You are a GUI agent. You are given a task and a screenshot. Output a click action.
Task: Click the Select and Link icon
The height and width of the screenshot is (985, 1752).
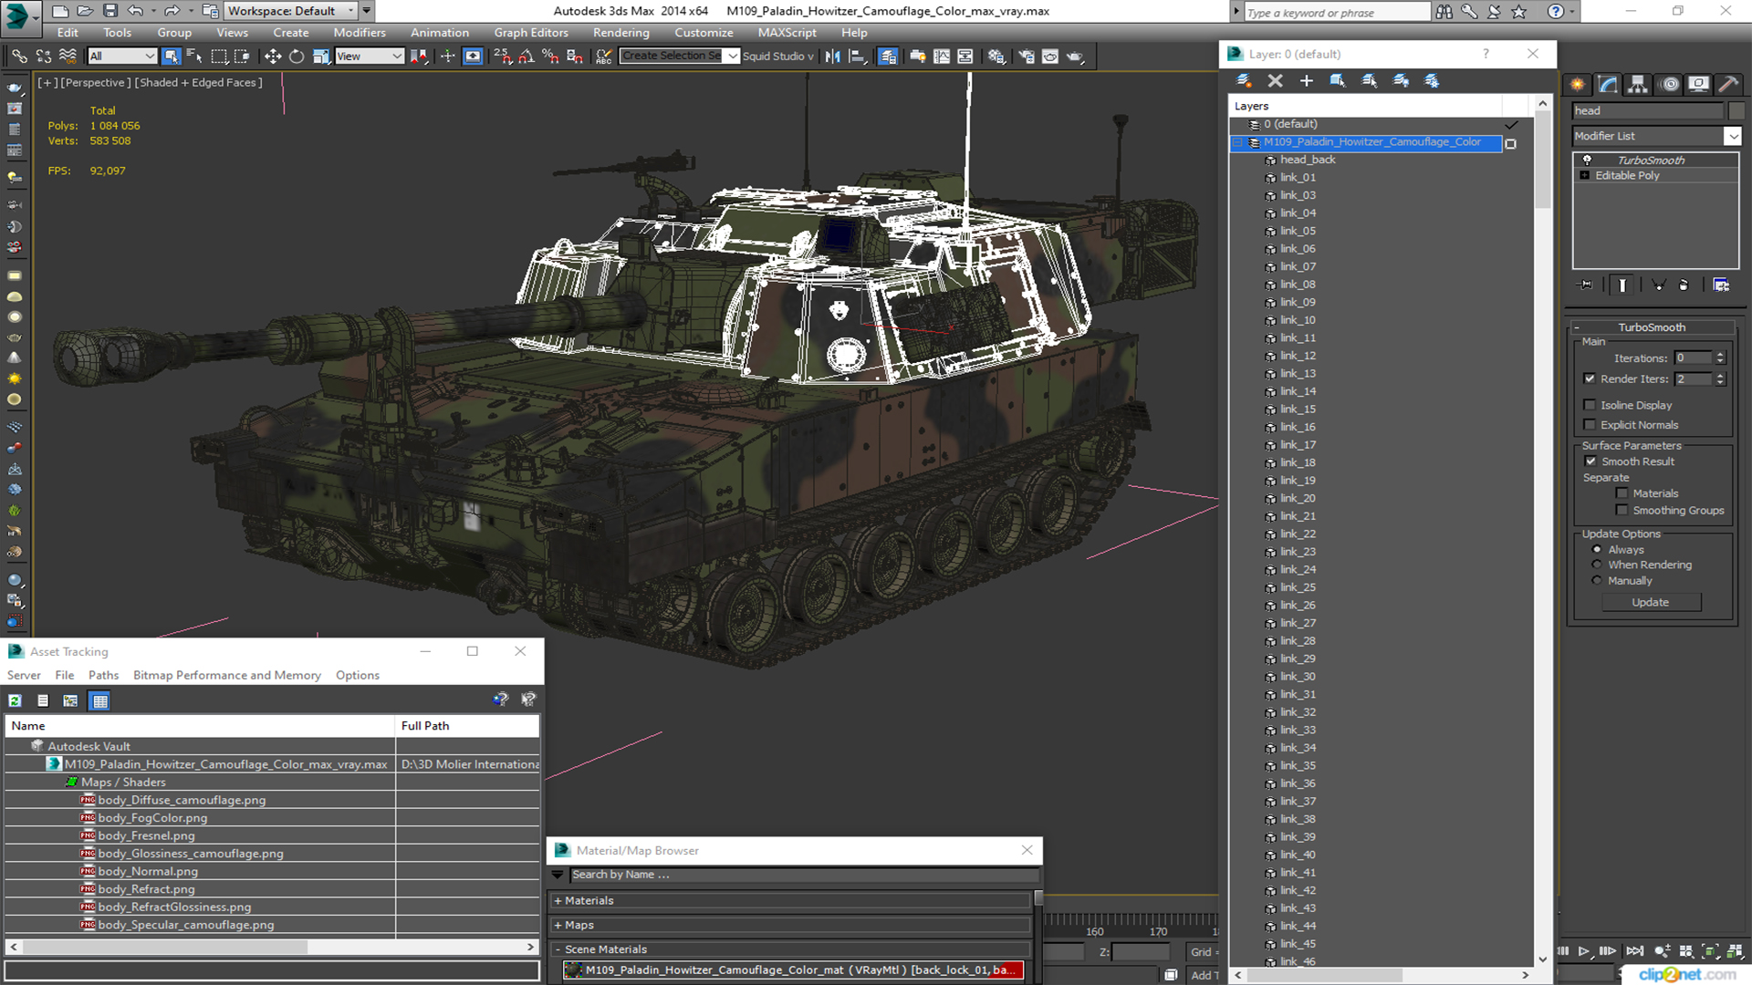[x=19, y=57]
